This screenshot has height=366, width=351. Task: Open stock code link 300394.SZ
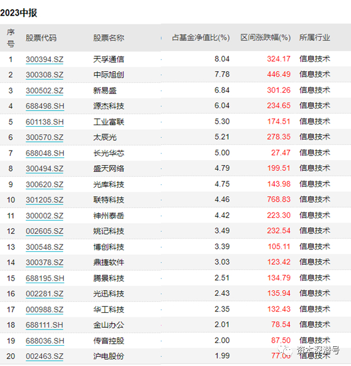click(x=45, y=59)
